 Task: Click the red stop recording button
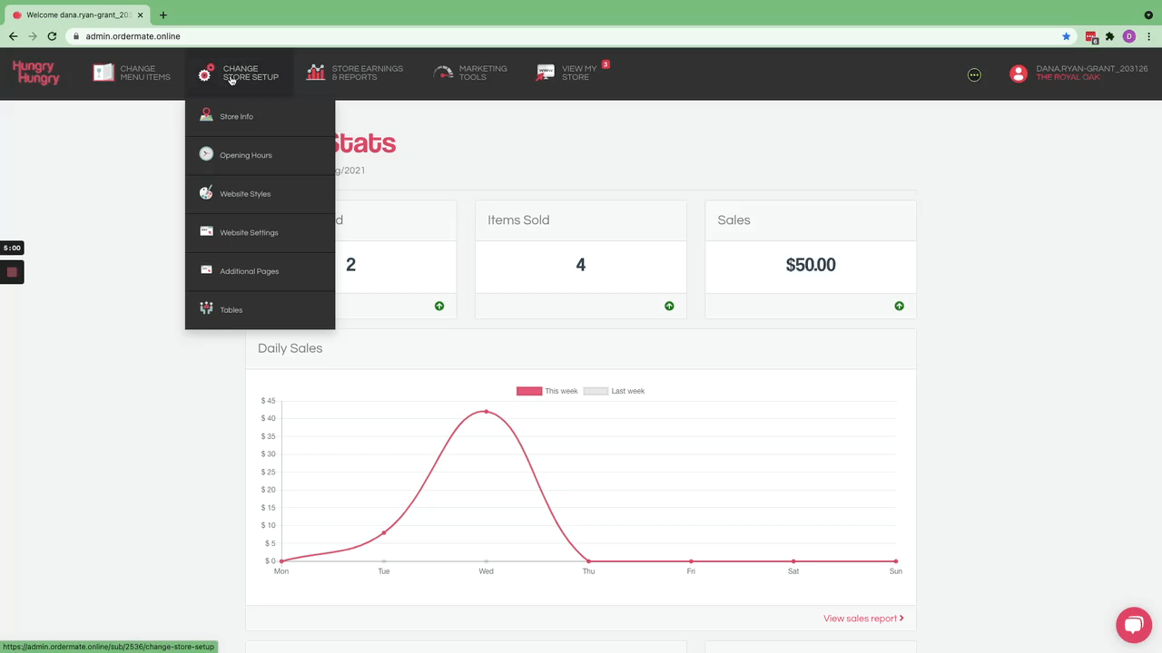coord(12,272)
